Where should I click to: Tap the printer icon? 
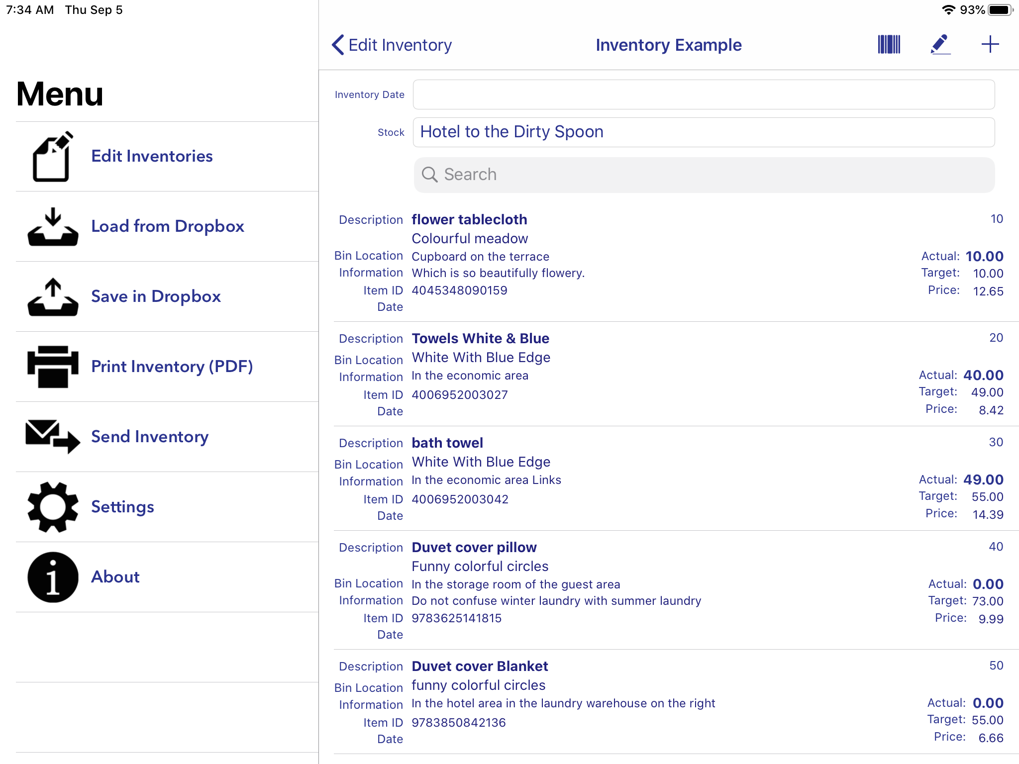(x=52, y=367)
